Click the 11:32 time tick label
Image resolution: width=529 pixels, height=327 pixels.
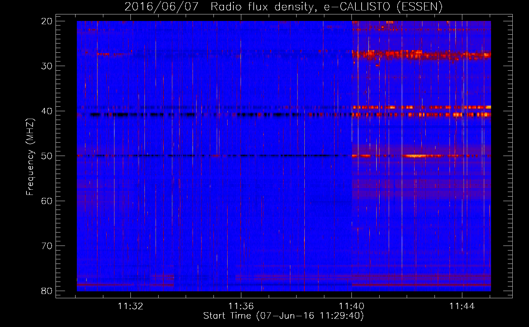coord(130,306)
